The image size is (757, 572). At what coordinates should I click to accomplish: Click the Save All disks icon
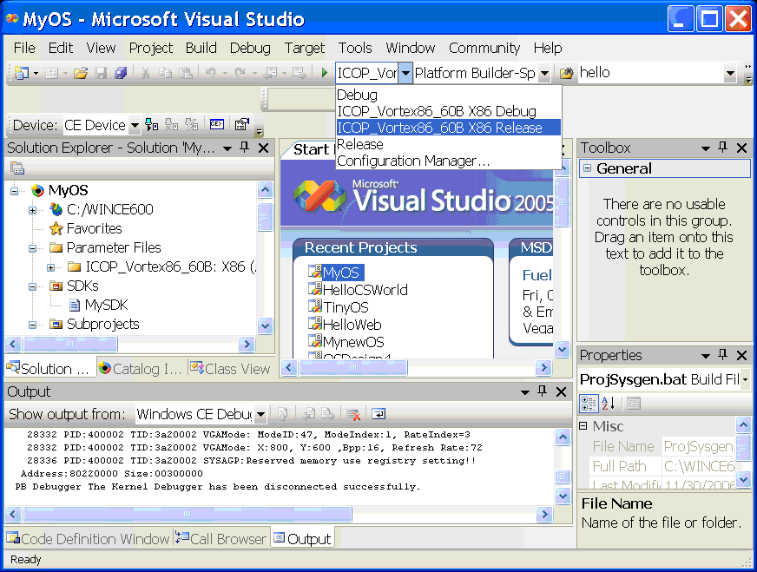(121, 73)
